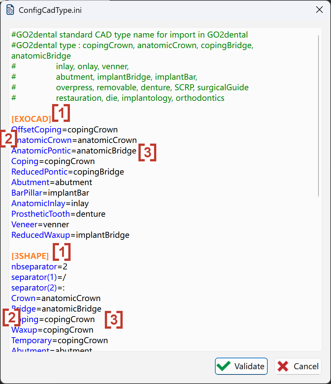This screenshot has width=331, height=384.
Task: Click the BarPillar=implantBar entry
Action: point(50,193)
